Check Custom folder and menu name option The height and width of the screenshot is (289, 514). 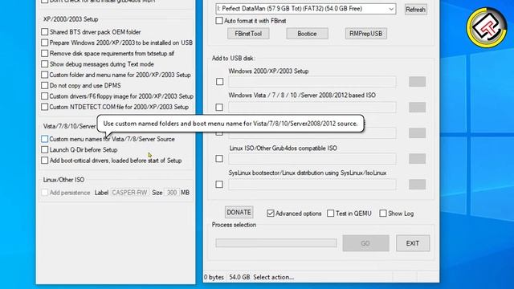tap(45, 75)
